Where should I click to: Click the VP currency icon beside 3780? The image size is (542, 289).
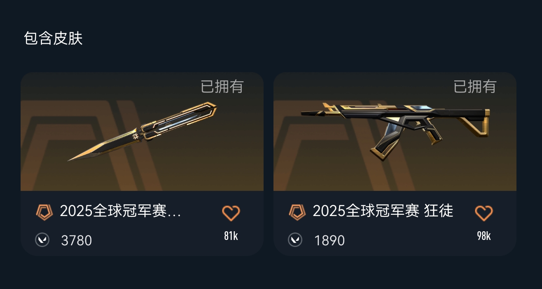(42, 240)
